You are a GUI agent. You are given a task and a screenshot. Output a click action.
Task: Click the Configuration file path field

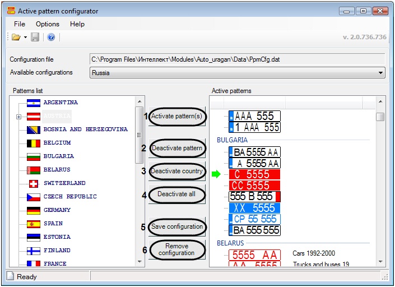tap(237, 59)
